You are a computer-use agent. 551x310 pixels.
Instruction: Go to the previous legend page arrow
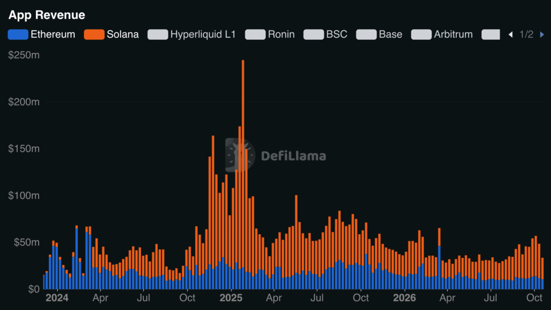[511, 34]
